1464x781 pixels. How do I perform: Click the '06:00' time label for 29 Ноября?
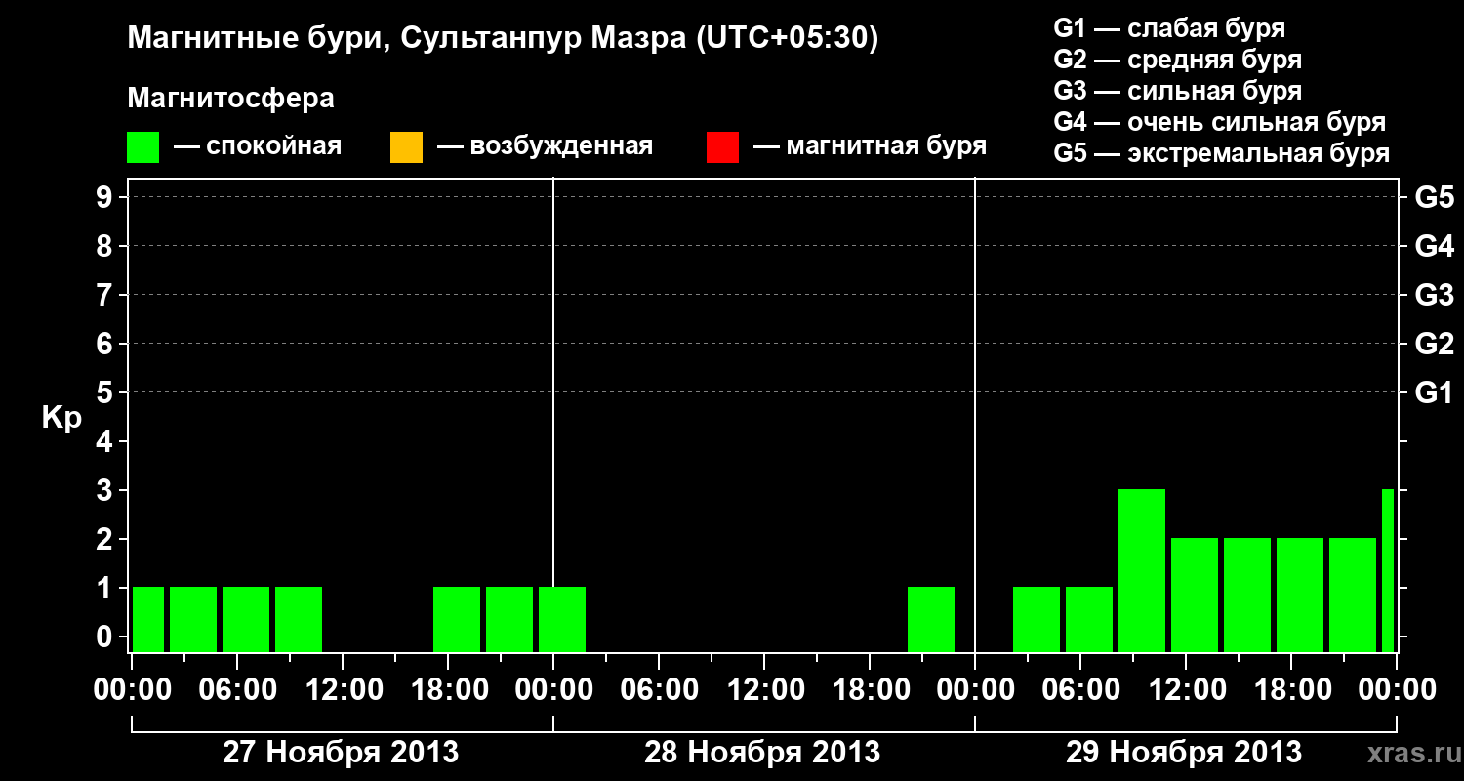(1080, 690)
